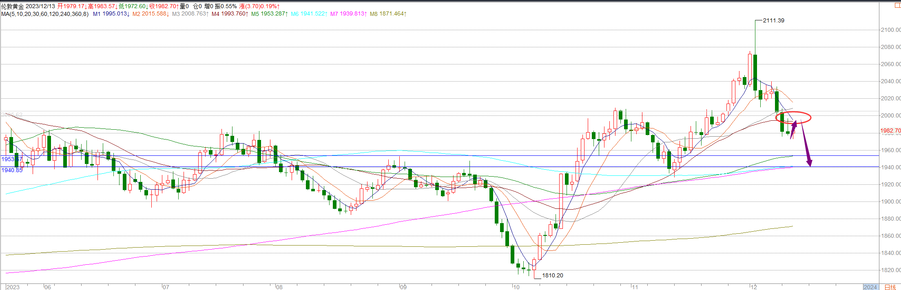The image size is (901, 290).
Task: Click the M1 1995.013 moving average value
Action: coord(111,14)
